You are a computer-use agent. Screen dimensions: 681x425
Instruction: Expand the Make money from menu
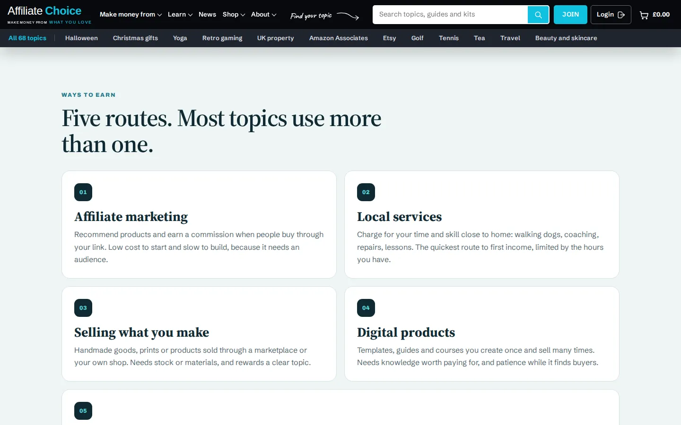(131, 15)
